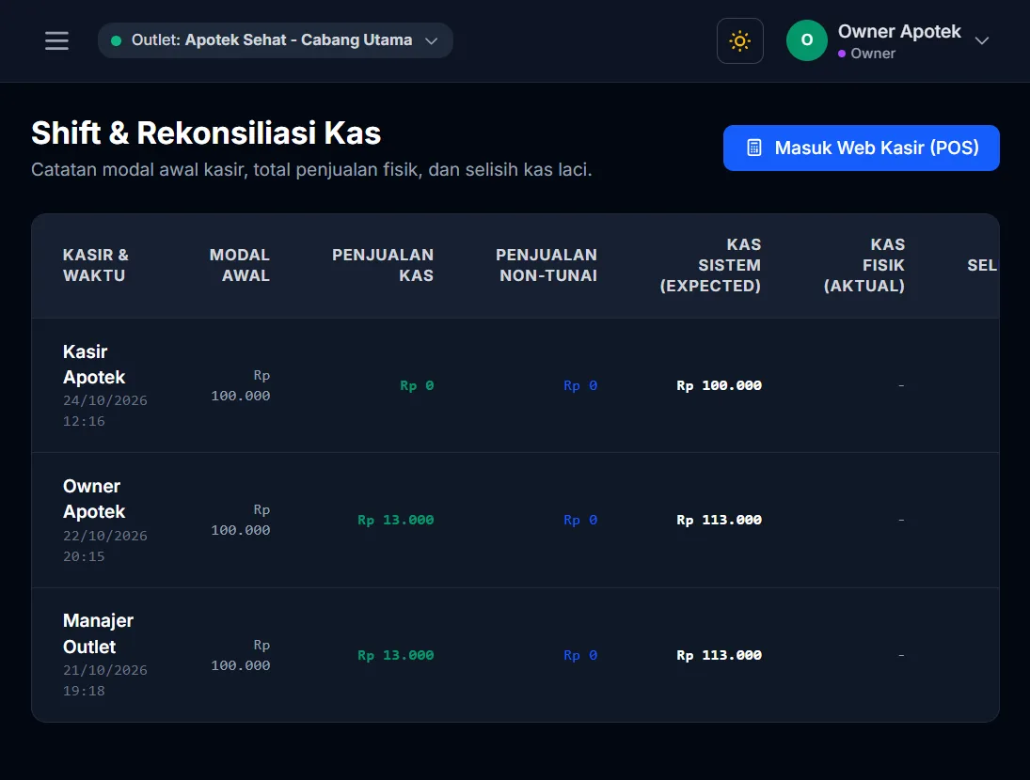The width and height of the screenshot is (1030, 780).
Task: Select the Manajer Outlet name in the table
Action: (x=98, y=633)
